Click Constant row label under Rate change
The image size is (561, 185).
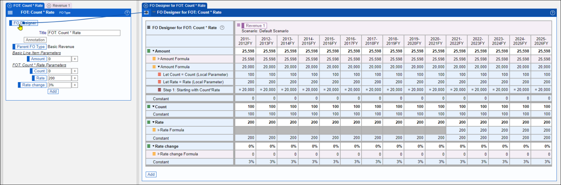[x=161, y=162]
